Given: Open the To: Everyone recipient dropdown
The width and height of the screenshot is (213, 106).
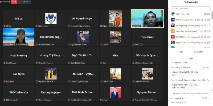Looking at the screenshot, I should click(179, 98).
